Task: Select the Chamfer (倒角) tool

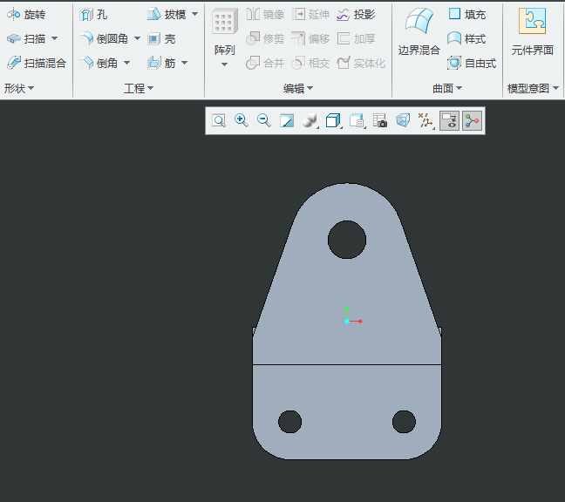Action: 99,63
